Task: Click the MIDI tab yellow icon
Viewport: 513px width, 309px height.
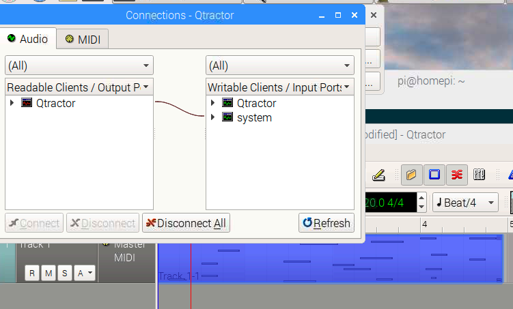Action: coord(70,39)
